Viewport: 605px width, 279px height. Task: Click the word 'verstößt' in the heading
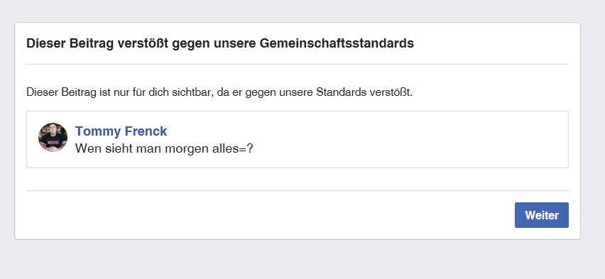tap(143, 43)
